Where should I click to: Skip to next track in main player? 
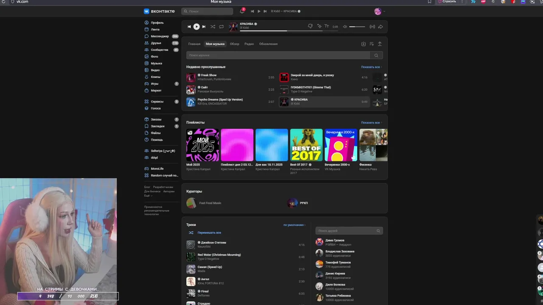pos(204,27)
